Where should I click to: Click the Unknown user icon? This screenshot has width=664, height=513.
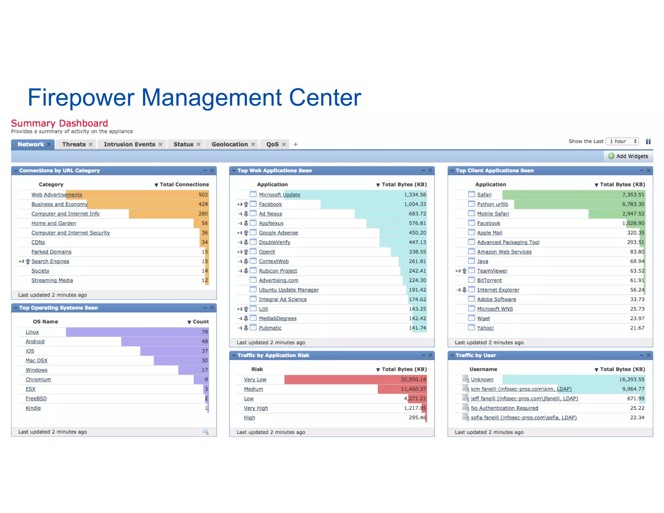coord(466,379)
